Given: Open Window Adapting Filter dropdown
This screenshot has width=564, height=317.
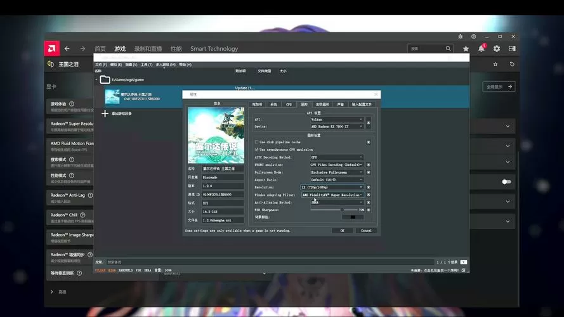Looking at the screenshot, I should point(332,195).
